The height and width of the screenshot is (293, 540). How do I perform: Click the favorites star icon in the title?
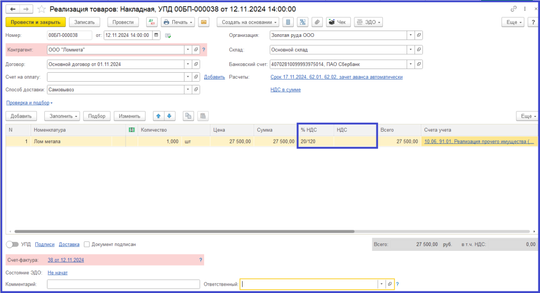(42, 9)
